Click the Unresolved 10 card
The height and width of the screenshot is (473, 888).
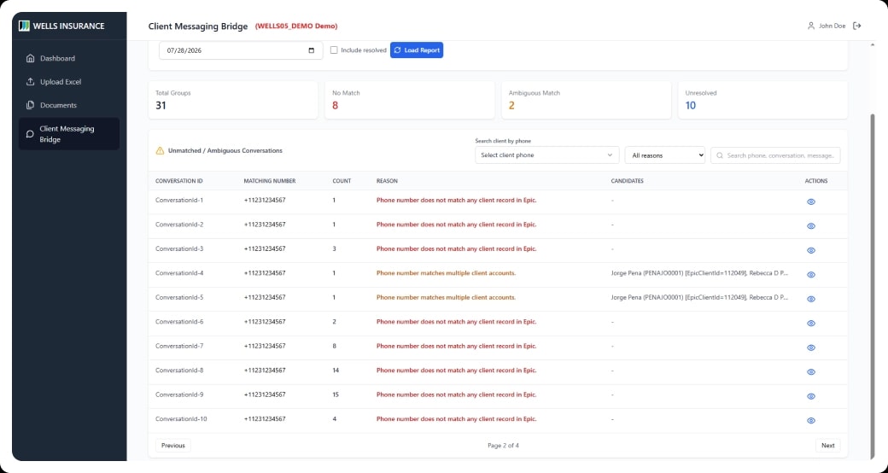pos(762,100)
